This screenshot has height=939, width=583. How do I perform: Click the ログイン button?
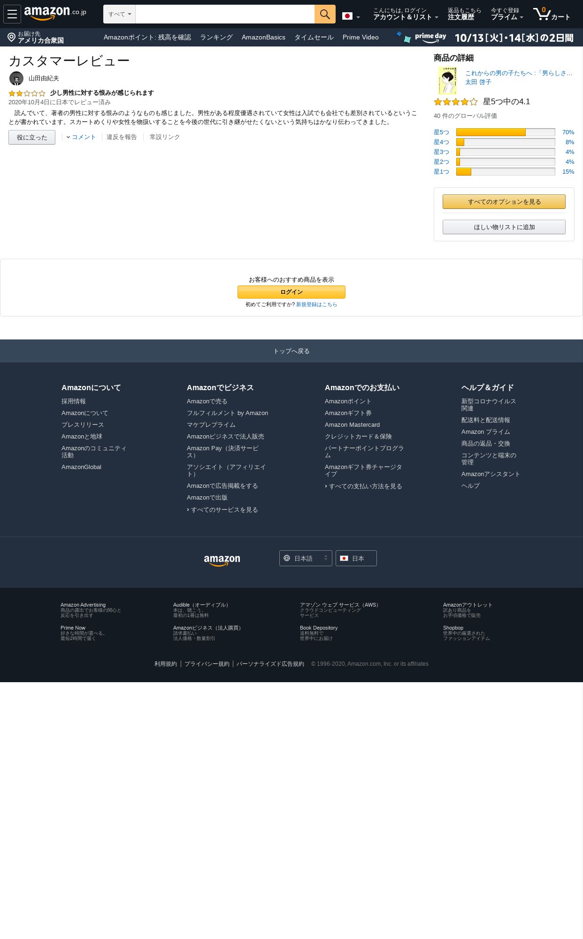click(291, 292)
